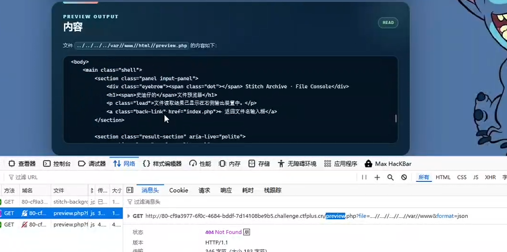Screen dimensions: 507x252
Task: Click the code preview vertical scrollbar
Action: click(x=396, y=119)
